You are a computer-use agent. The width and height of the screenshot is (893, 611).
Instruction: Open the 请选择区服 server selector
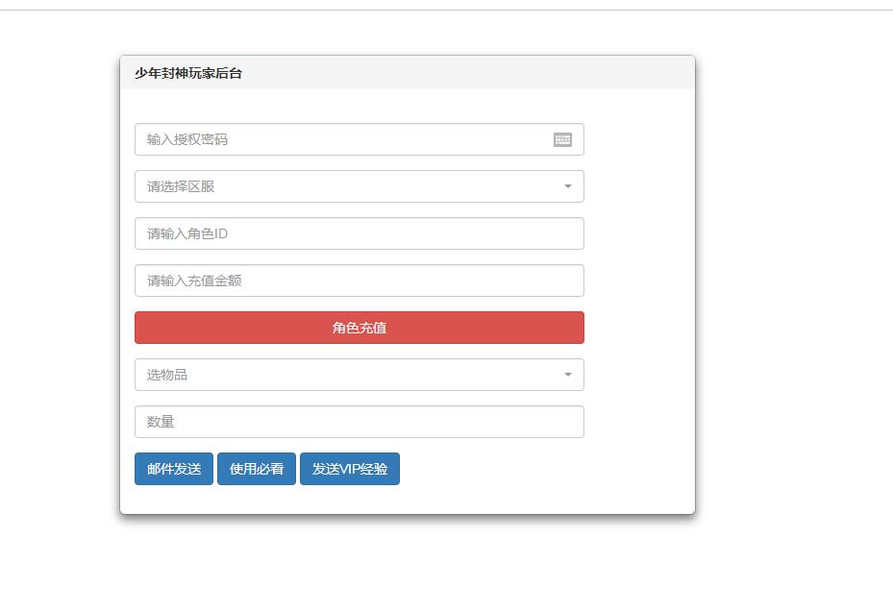[359, 186]
